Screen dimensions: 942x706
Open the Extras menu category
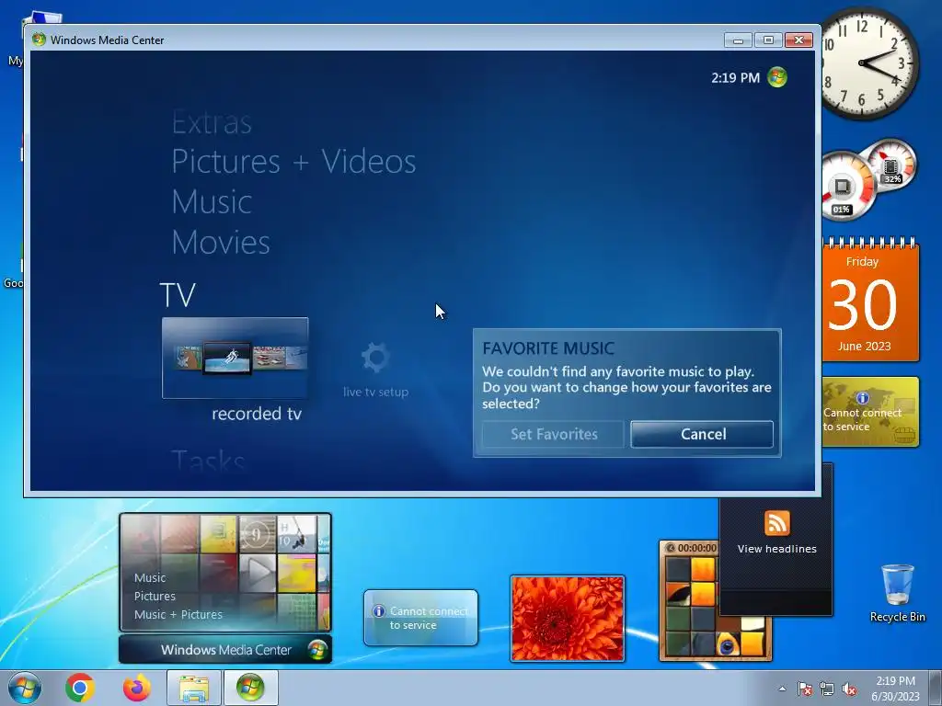(x=212, y=123)
